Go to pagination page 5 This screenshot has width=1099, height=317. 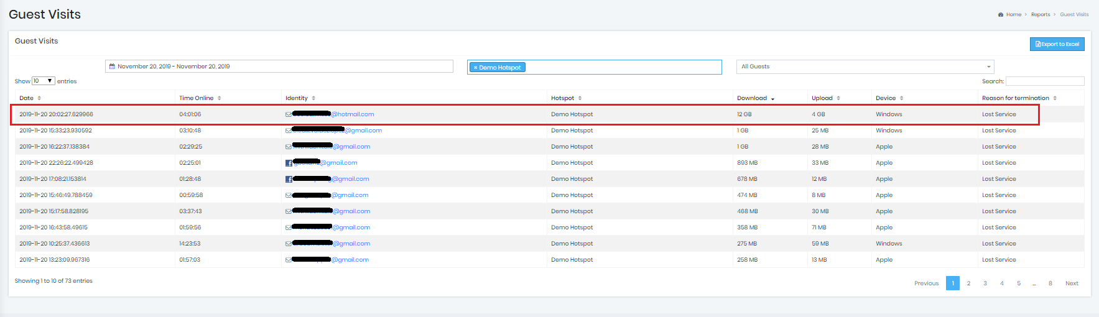point(1019,283)
